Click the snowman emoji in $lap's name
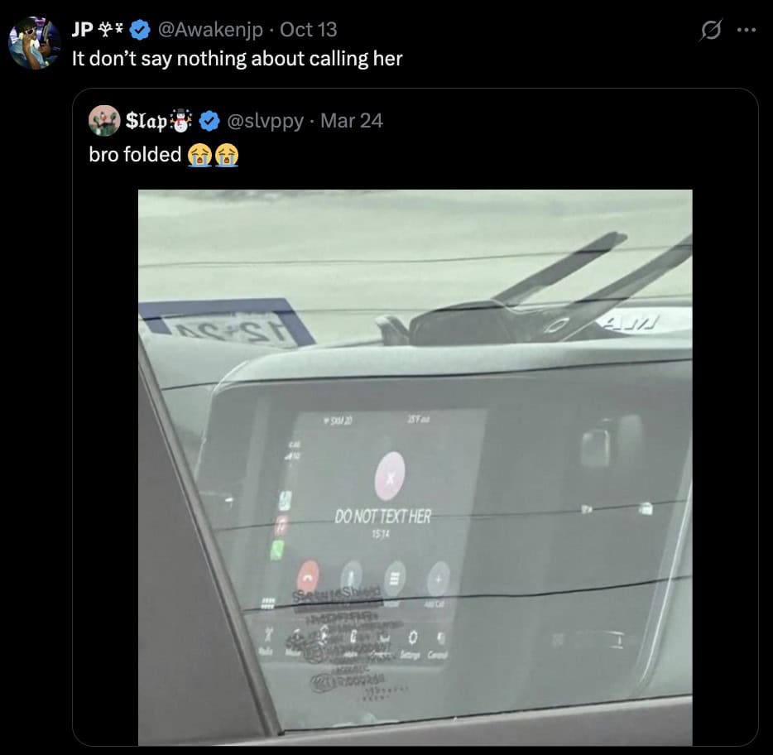Image resolution: width=773 pixels, height=755 pixels. (x=181, y=121)
